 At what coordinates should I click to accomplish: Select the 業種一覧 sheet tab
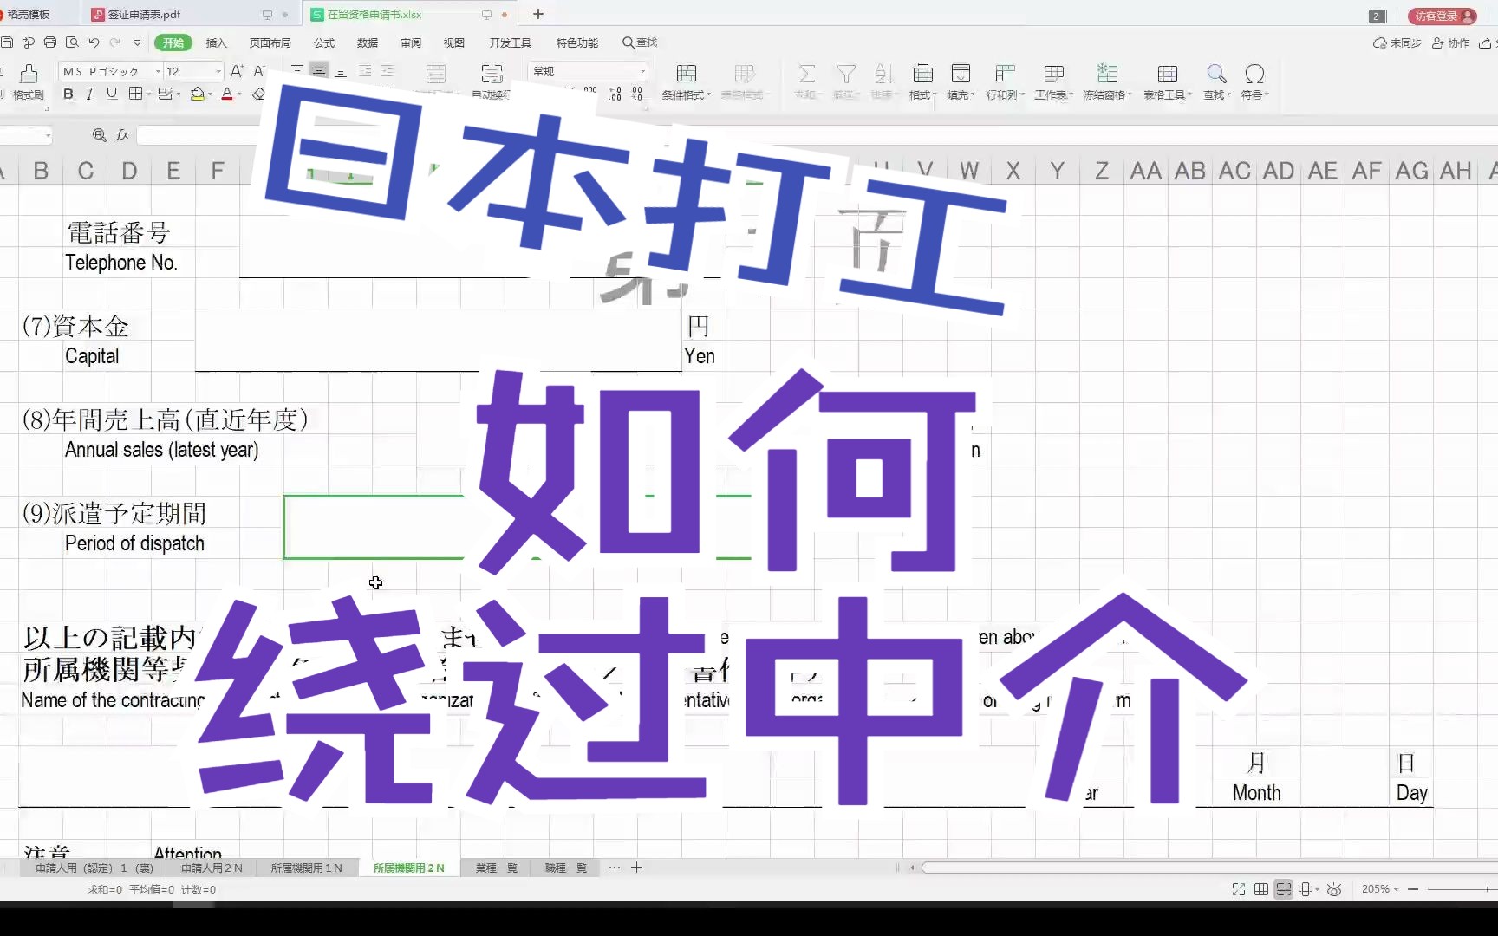pos(496,868)
